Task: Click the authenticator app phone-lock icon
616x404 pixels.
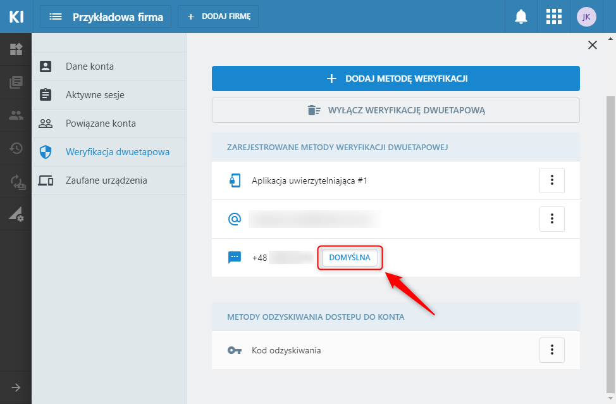Action: click(235, 180)
